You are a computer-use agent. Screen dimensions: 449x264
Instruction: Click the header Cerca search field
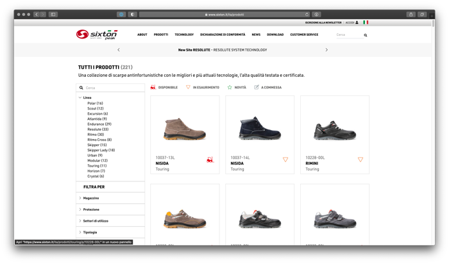pos(350,35)
